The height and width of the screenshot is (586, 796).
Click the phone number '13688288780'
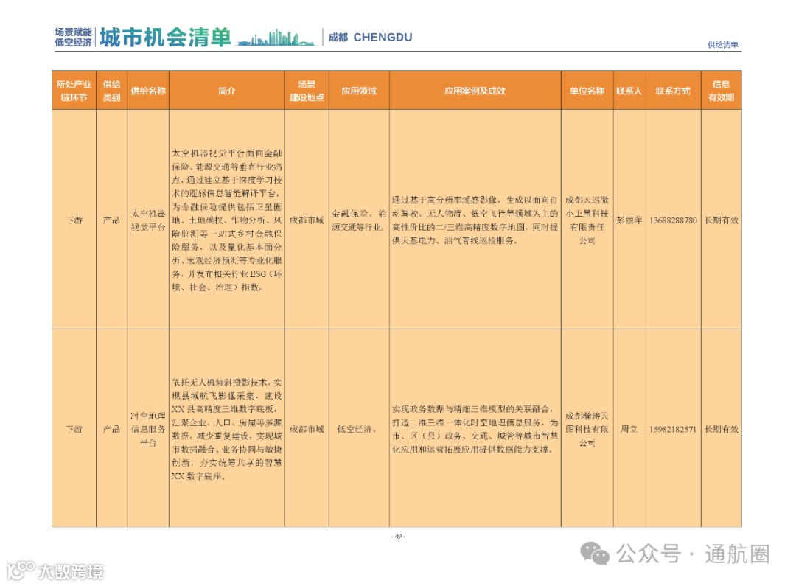pyautogui.click(x=673, y=220)
